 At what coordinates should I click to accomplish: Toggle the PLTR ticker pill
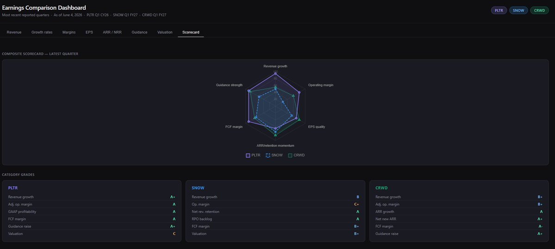[x=499, y=10]
